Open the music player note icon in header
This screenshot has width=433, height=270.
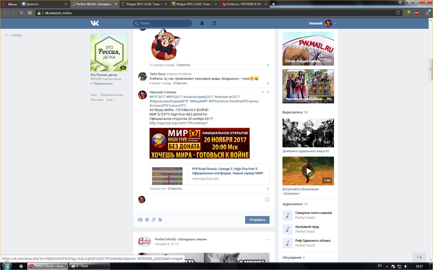pos(214,23)
